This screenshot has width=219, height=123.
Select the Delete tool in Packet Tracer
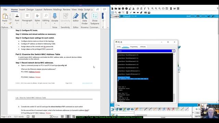[x=119, y=12]
